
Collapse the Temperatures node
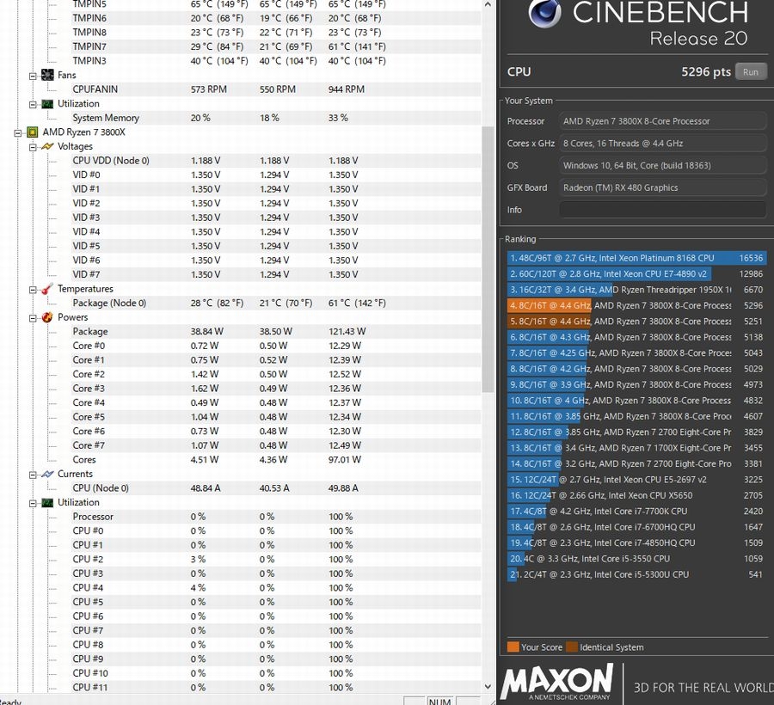click(33, 290)
